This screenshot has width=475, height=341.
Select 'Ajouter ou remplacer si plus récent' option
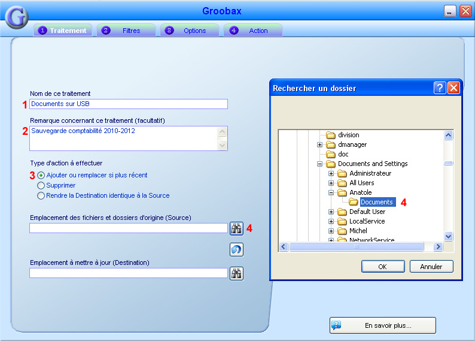[x=41, y=175]
